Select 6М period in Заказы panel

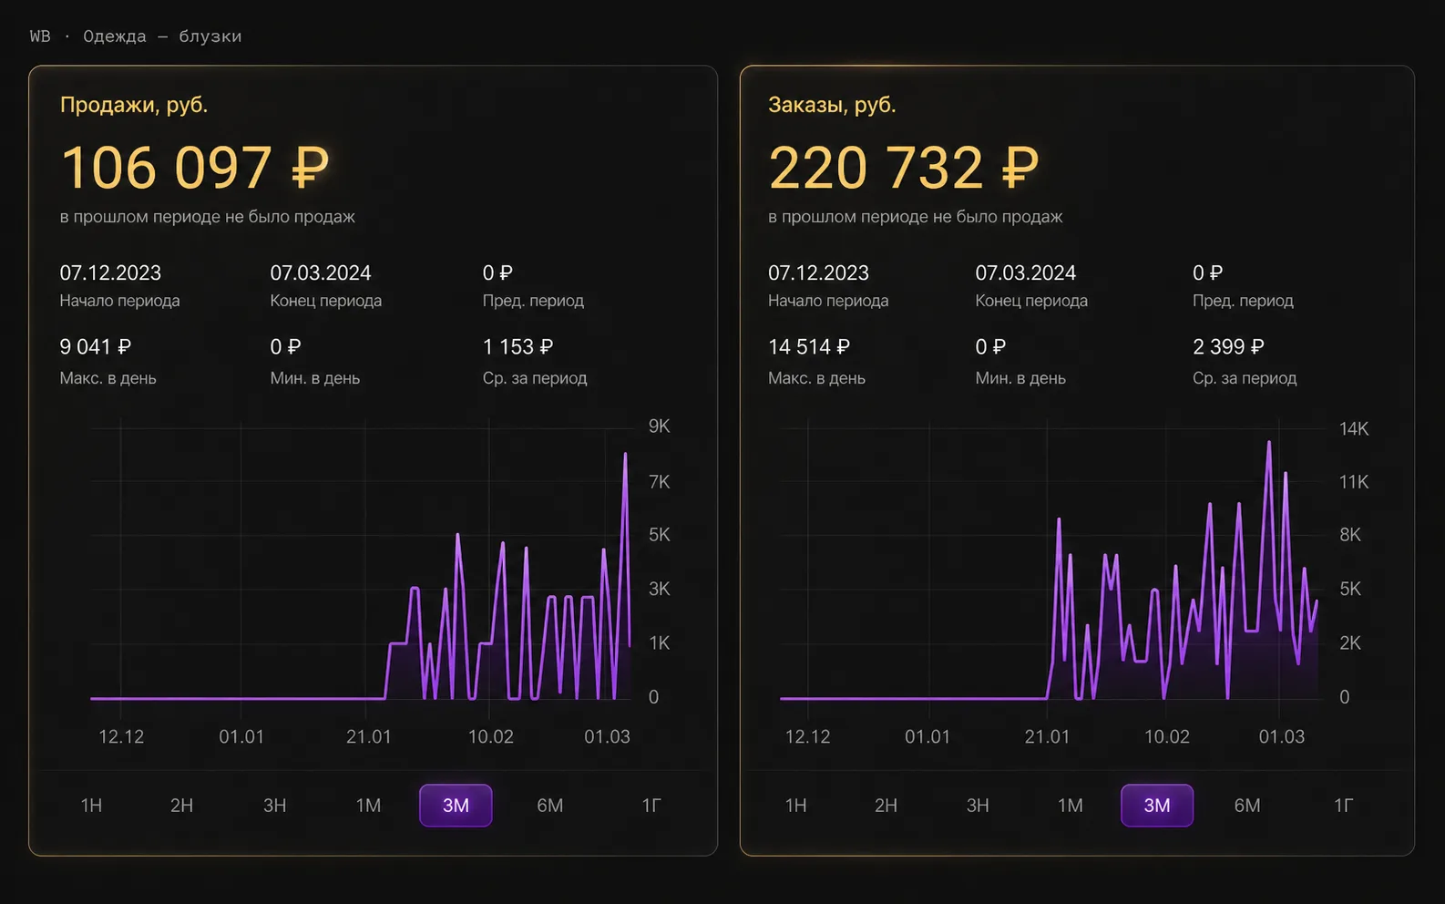click(1247, 806)
